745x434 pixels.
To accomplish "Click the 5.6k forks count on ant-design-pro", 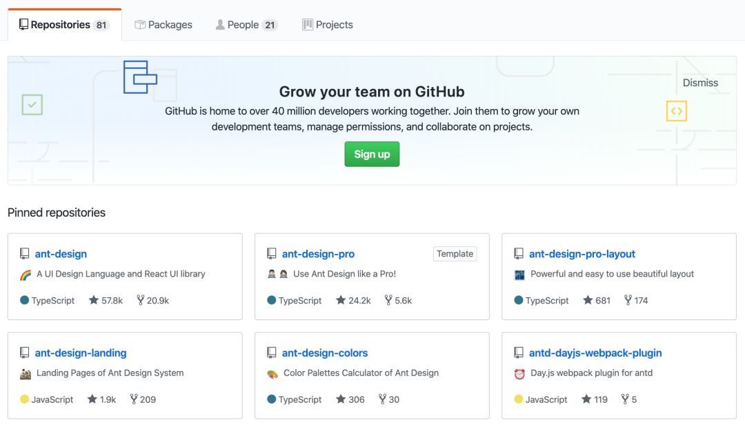I will point(404,300).
